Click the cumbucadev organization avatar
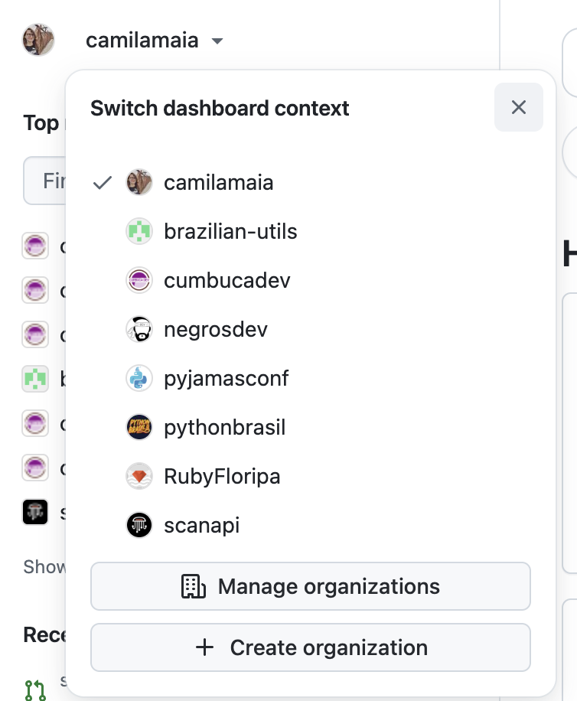 [139, 280]
